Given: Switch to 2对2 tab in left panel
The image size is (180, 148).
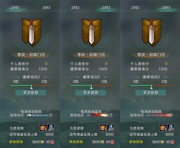Looking at the screenshot, I should tap(15, 8).
